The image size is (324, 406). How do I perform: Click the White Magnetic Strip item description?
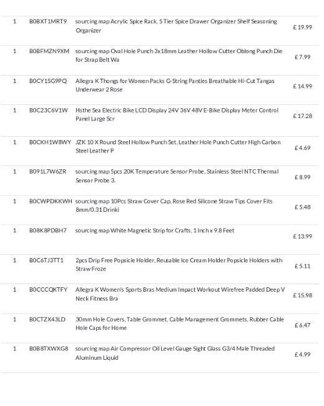155,230
